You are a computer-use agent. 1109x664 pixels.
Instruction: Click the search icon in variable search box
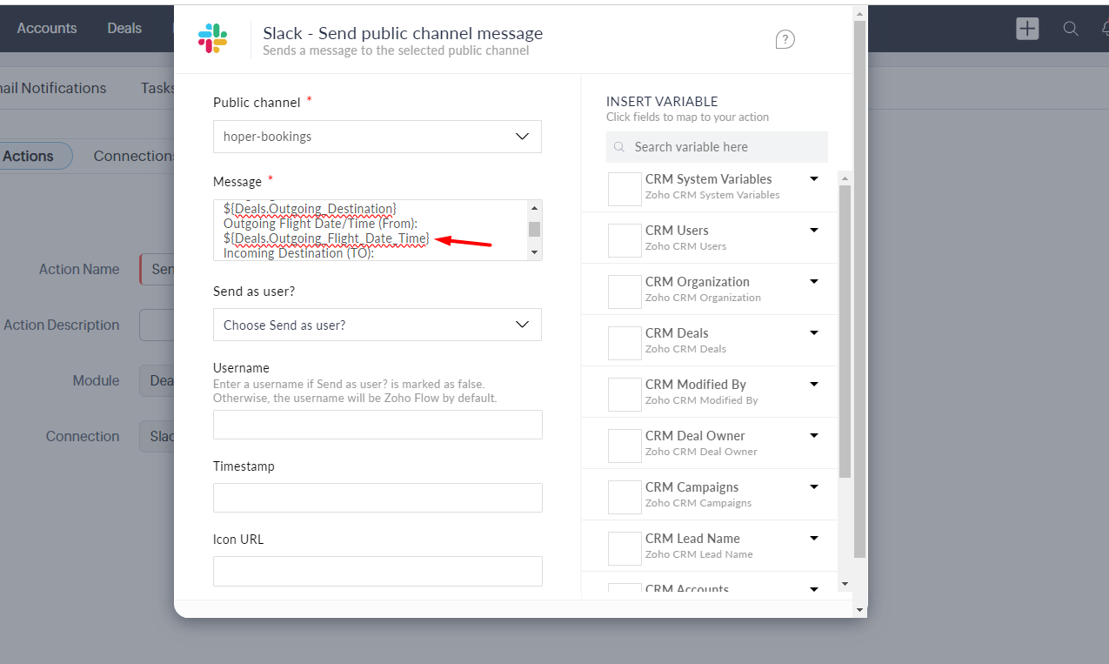click(x=619, y=147)
